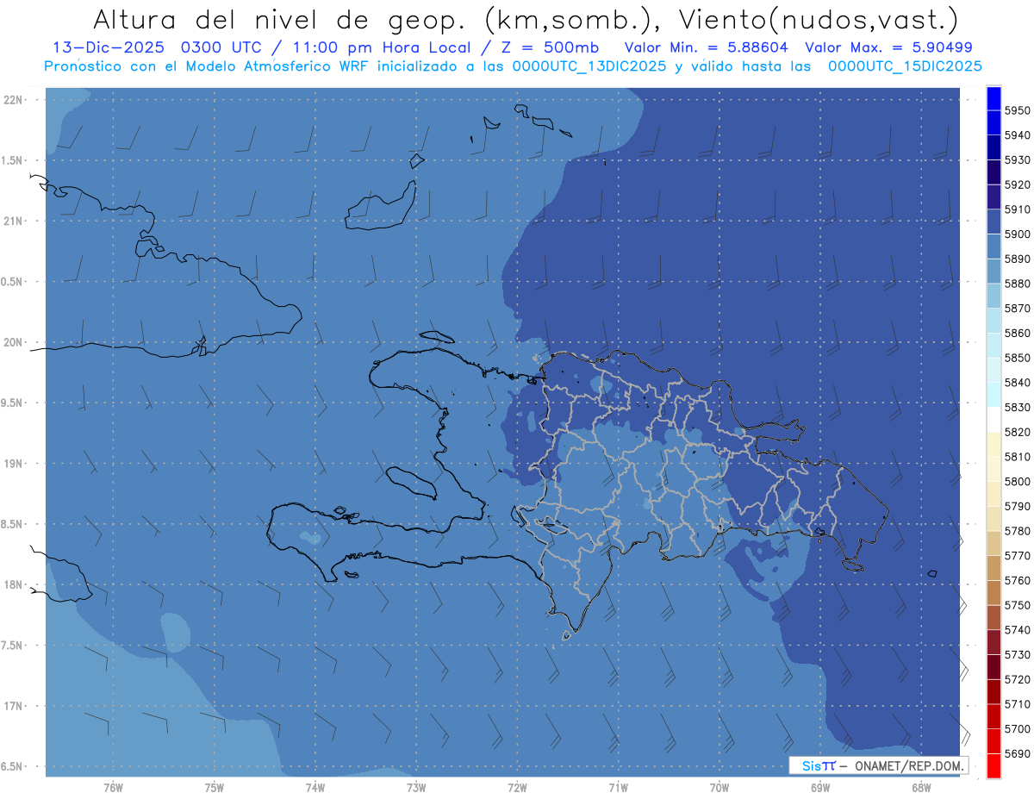
Task: Click the '17N' latitude axis label
Action: point(13,707)
